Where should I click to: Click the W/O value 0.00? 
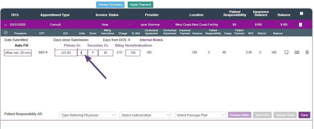coord(249,52)
